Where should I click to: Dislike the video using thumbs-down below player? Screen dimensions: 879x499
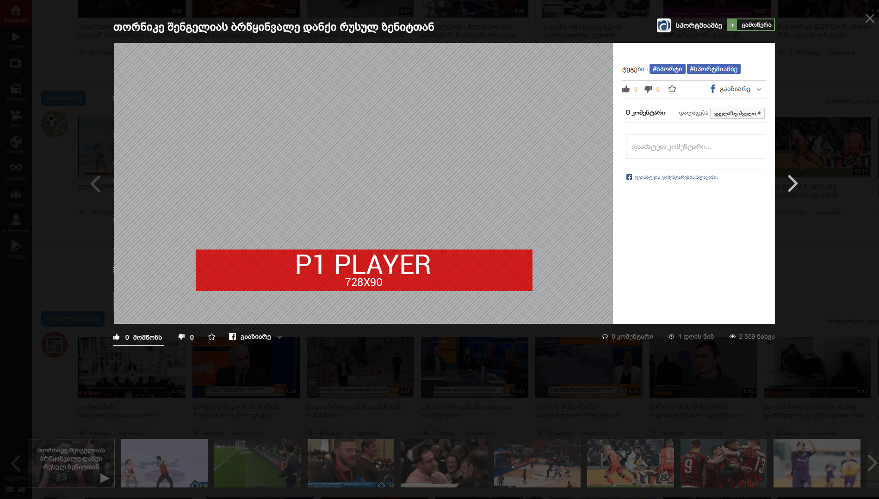181,337
